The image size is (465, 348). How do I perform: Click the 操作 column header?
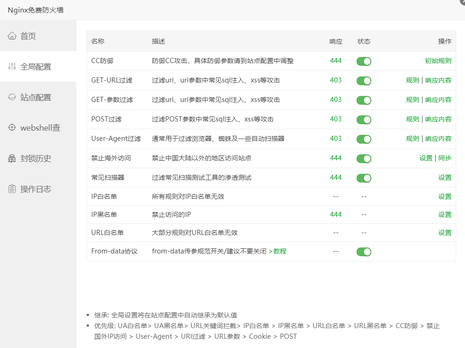(445, 41)
